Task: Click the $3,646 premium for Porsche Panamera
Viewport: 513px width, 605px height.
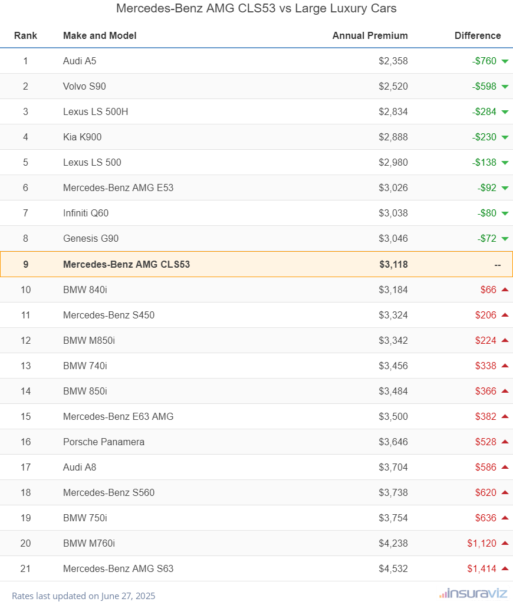Action: [393, 442]
